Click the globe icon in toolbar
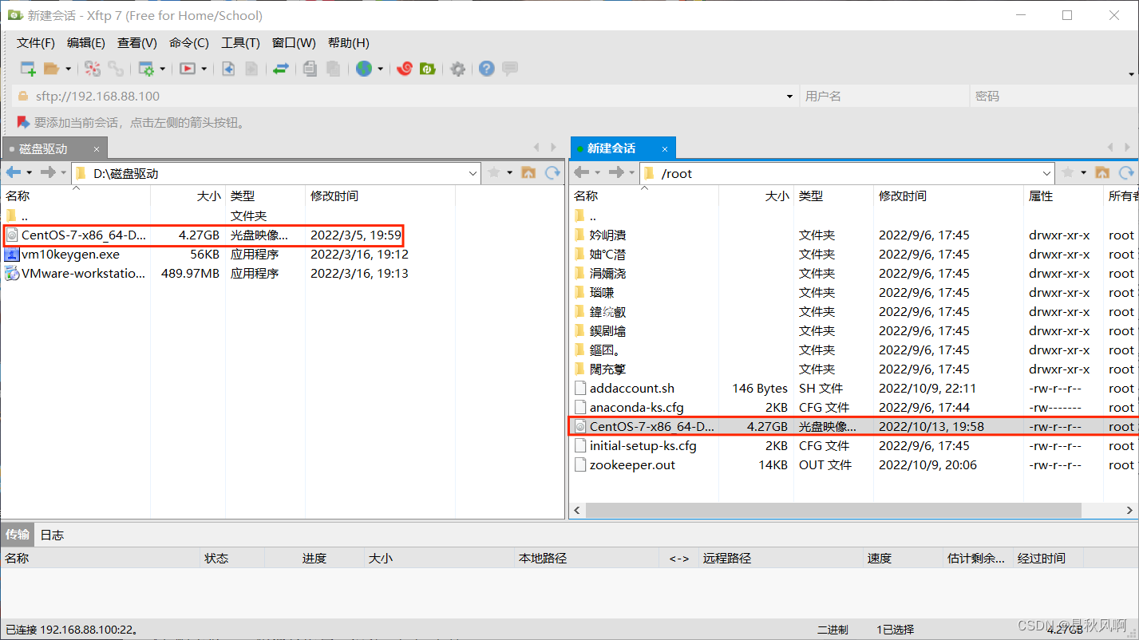The width and height of the screenshot is (1139, 640). pyautogui.click(x=364, y=69)
